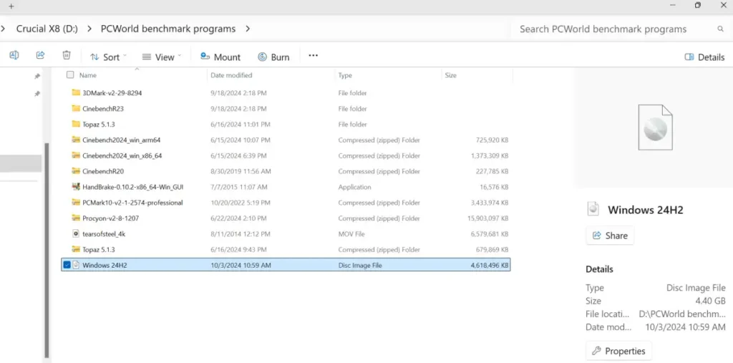Open the Sort menu
733x363 pixels.
108,57
